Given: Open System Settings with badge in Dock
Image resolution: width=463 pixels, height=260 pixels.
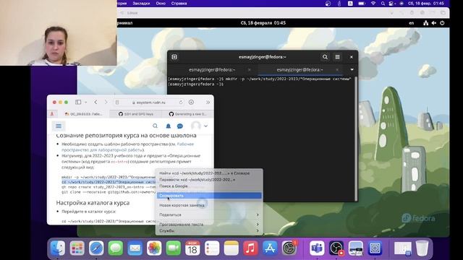Looking at the screenshot, I should pyautogui.click(x=289, y=248).
